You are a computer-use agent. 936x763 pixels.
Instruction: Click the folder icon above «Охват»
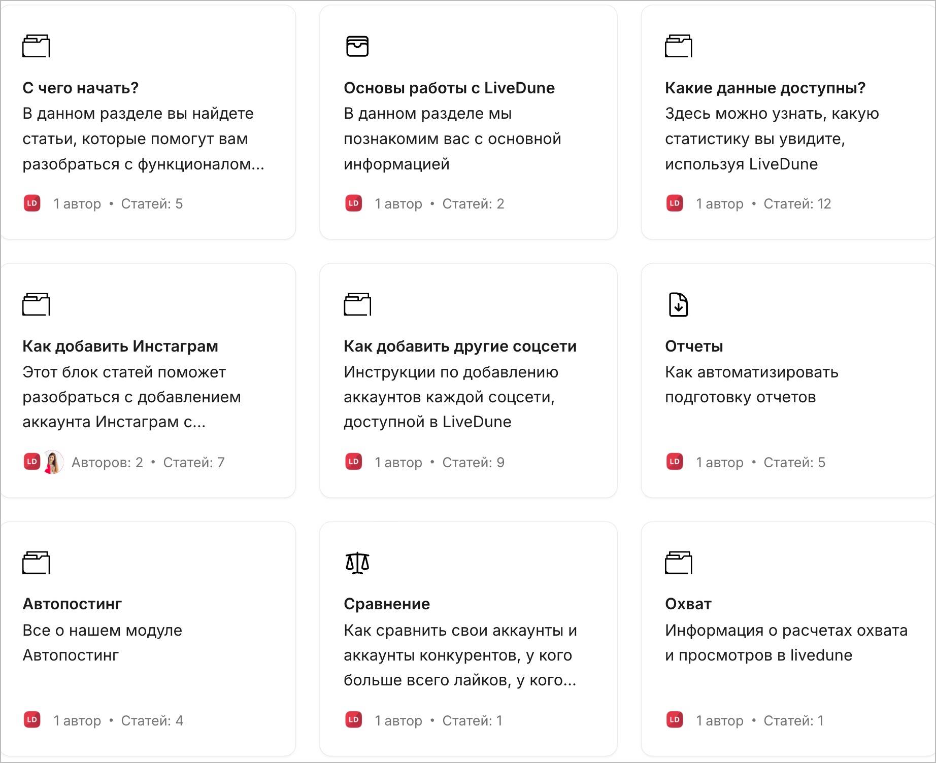pos(679,563)
